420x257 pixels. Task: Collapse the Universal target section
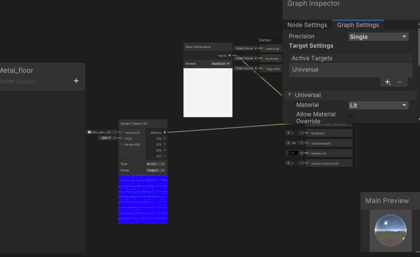(290, 95)
